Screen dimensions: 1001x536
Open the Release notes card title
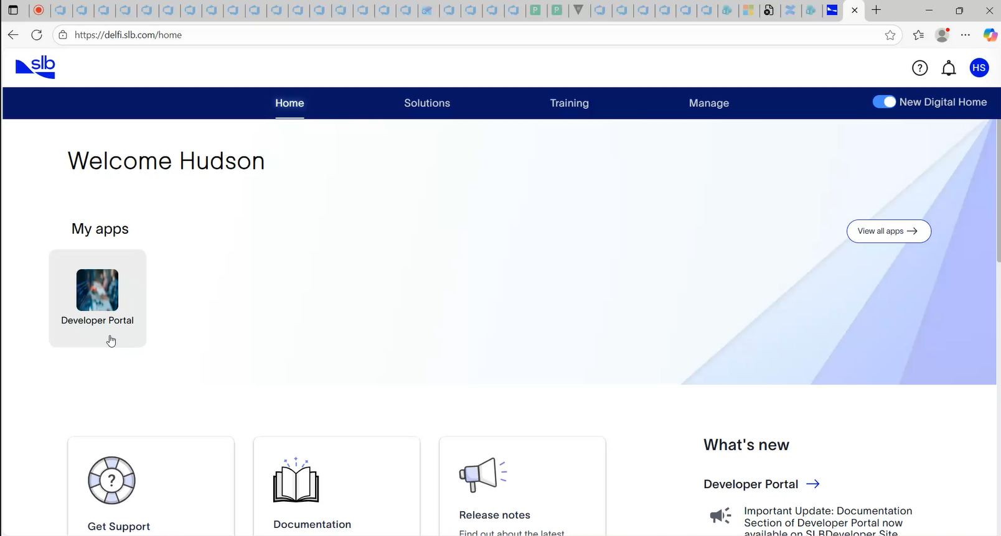[x=495, y=515]
